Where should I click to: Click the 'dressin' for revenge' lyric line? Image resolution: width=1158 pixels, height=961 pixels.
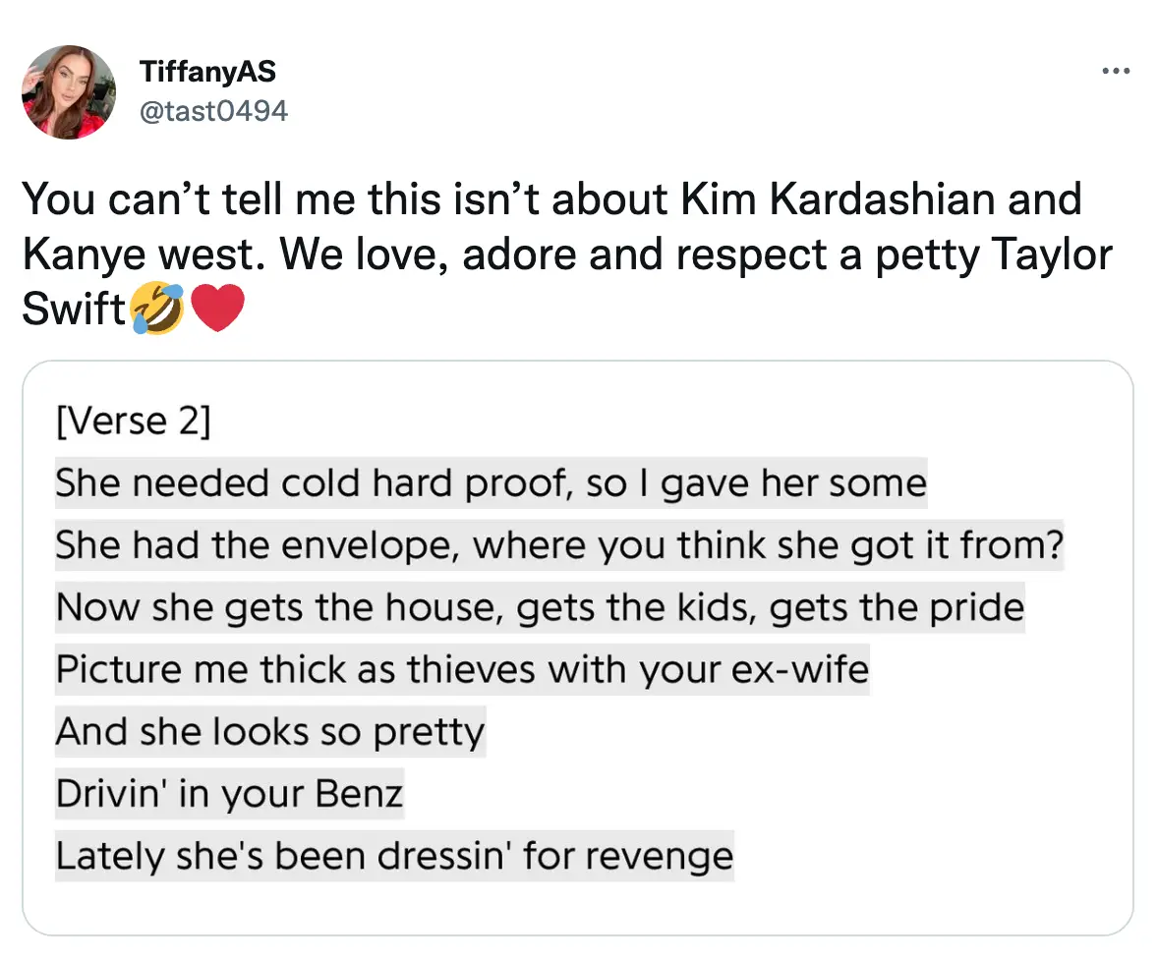pyautogui.click(x=393, y=856)
